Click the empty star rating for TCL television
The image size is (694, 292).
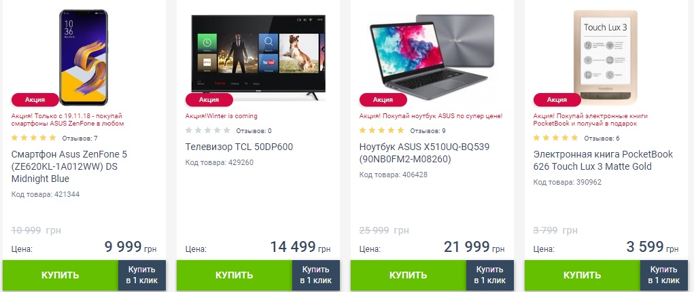[207, 130]
